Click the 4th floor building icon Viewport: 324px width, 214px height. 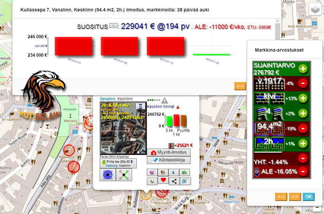(269, 113)
